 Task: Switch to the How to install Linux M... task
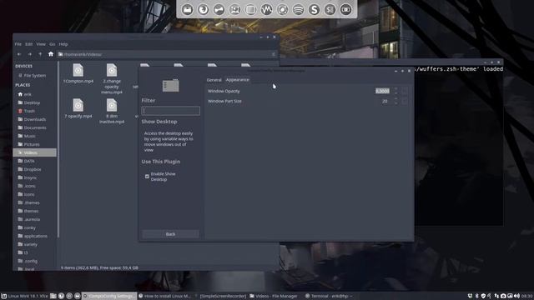(x=165, y=297)
